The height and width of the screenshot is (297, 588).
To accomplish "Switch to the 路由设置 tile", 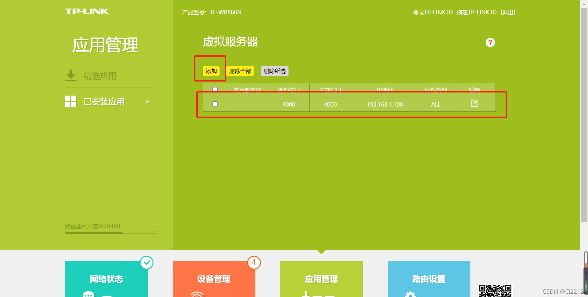I will [x=429, y=279].
